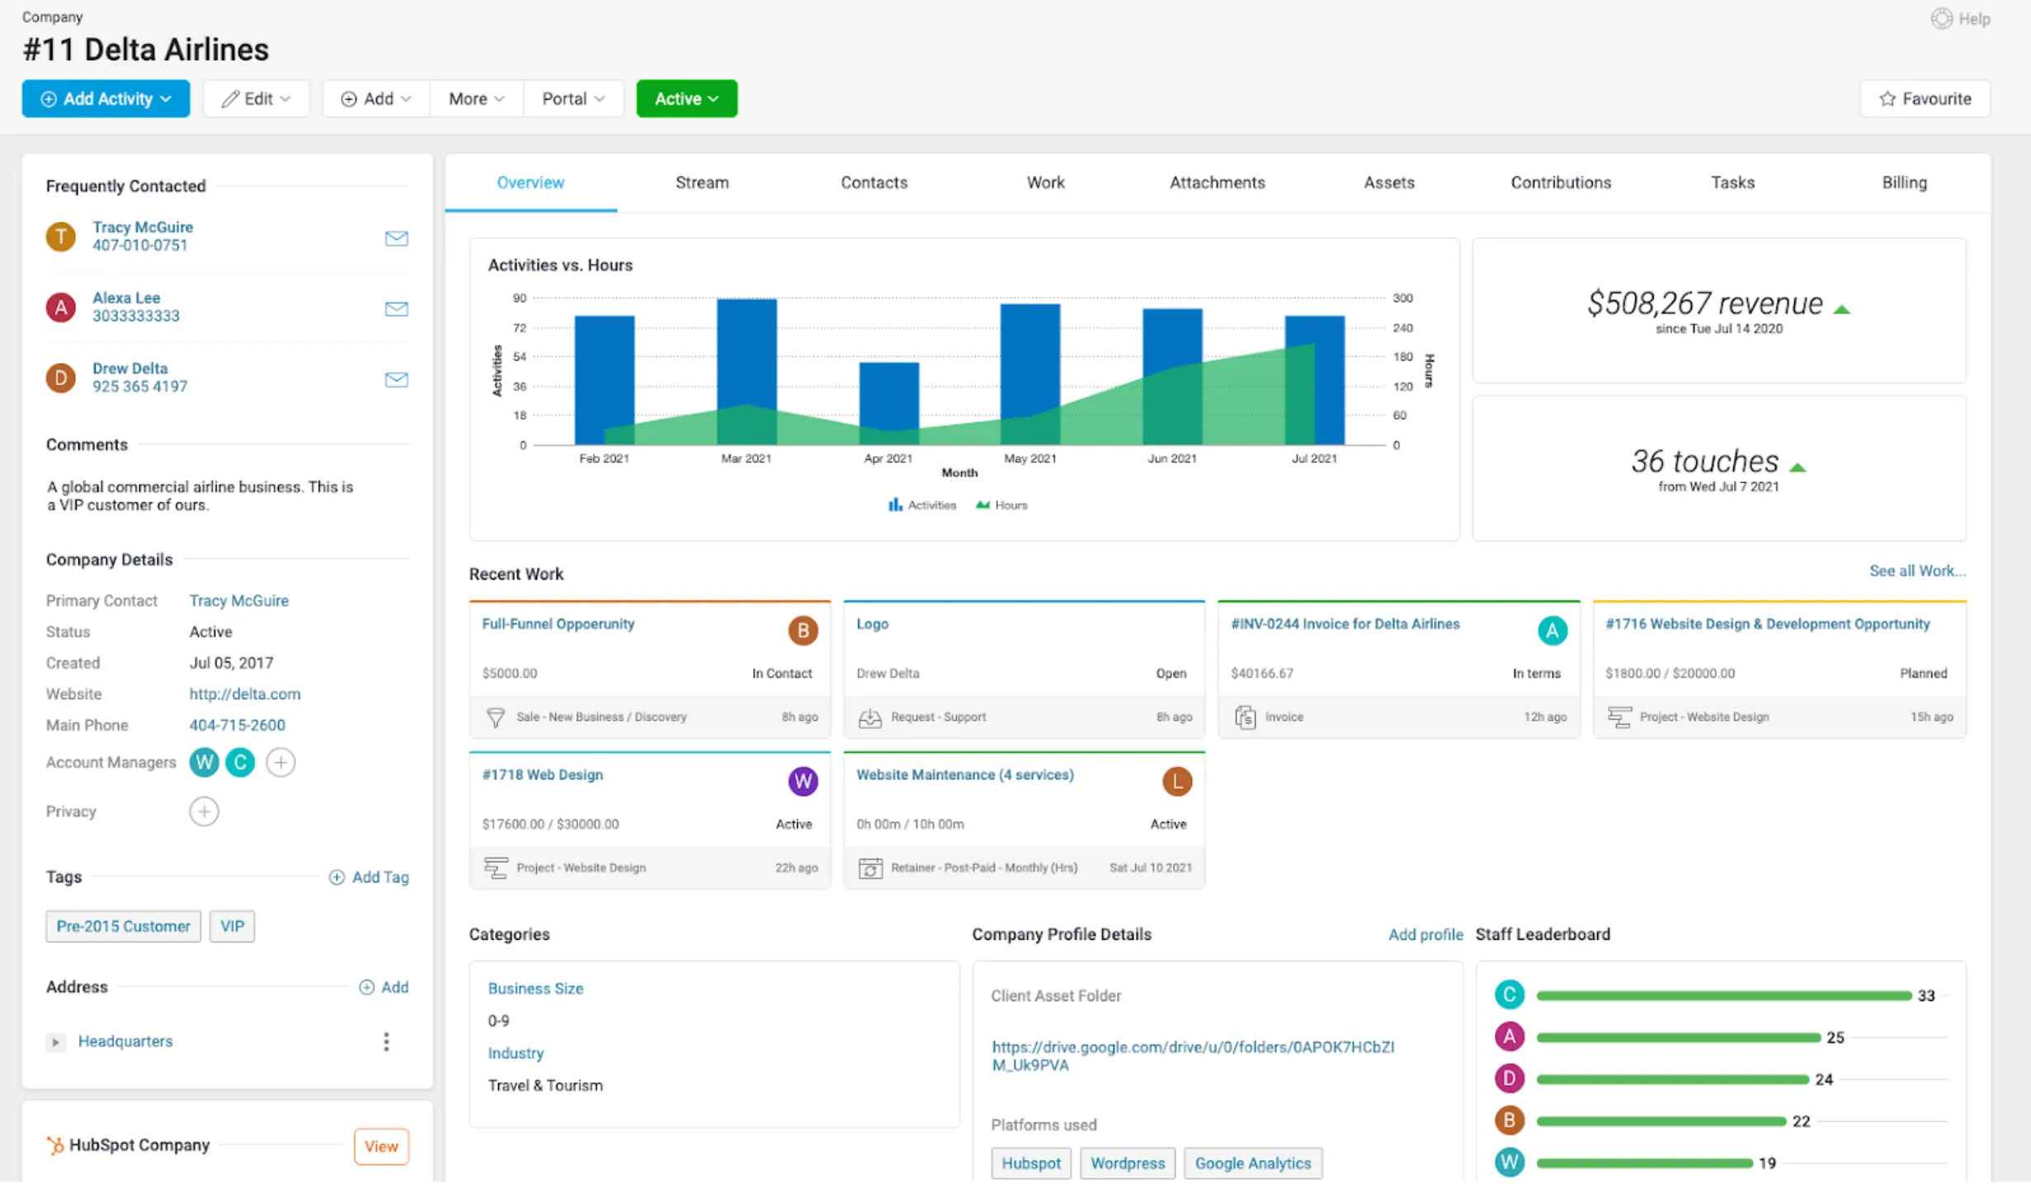Switch to the Stream tab
Image resolution: width=2031 pixels, height=1184 pixels.
702,183
